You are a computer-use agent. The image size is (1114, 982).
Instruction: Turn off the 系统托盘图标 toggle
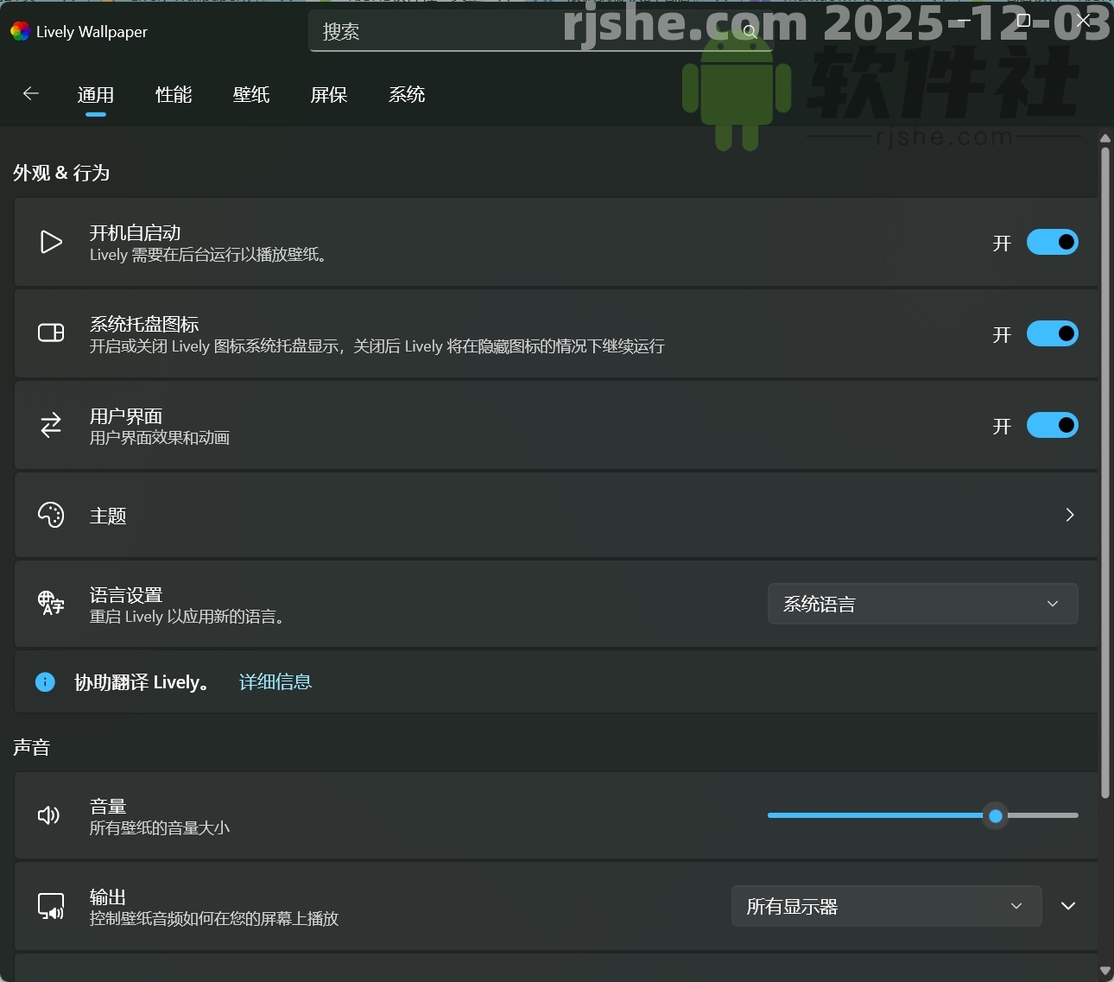1052,334
